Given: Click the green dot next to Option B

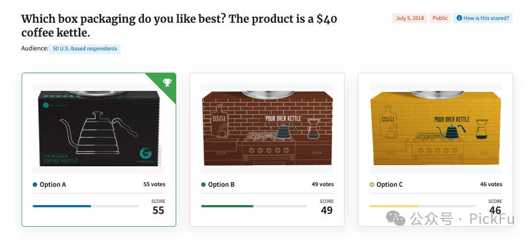Looking at the screenshot, I should (203, 185).
